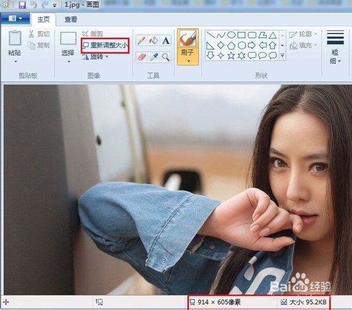
Task: Pick the Down arrow shape
Action: (x=210, y=56)
